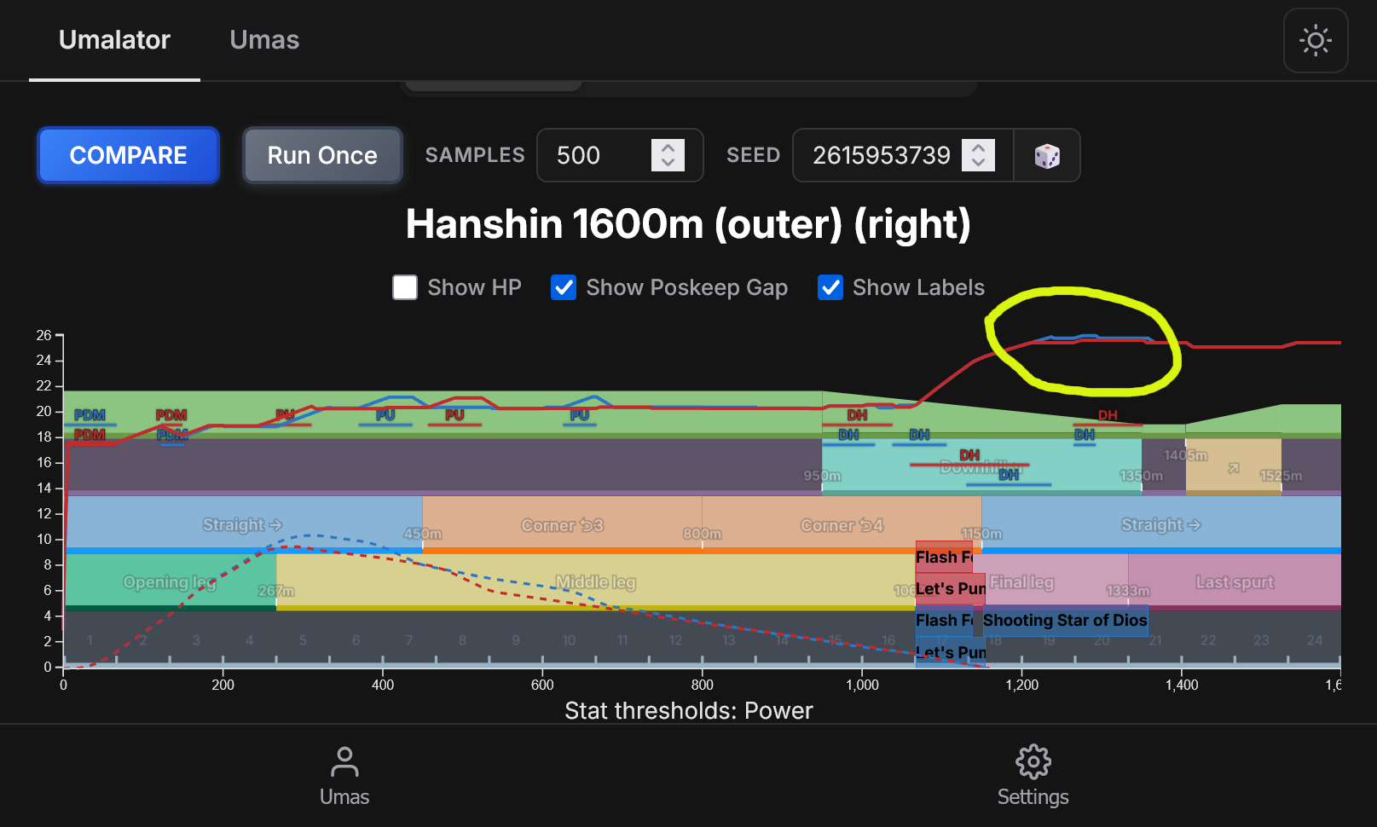Click the Downhill section on the chart

click(x=981, y=466)
